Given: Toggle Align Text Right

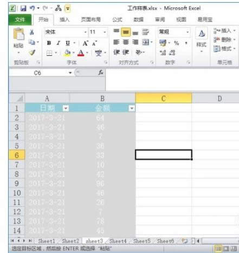Looking at the screenshot, I should click(x=135, y=42).
